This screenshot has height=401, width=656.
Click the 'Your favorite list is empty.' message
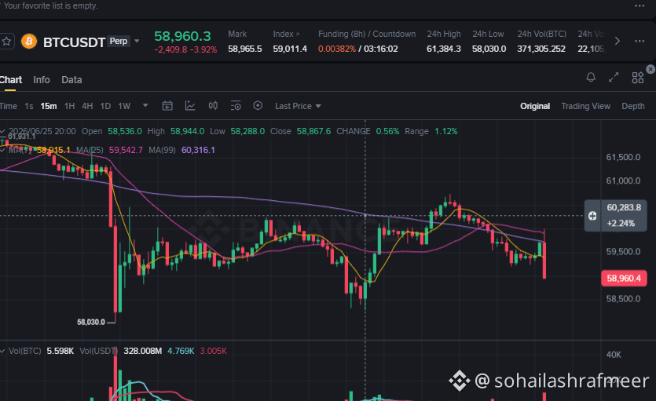(50, 5)
